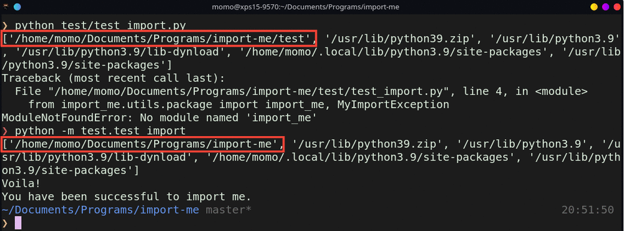This screenshot has height=231, width=624.
Task: Click the 'You have been successful to import me.' line
Action: [127, 196]
